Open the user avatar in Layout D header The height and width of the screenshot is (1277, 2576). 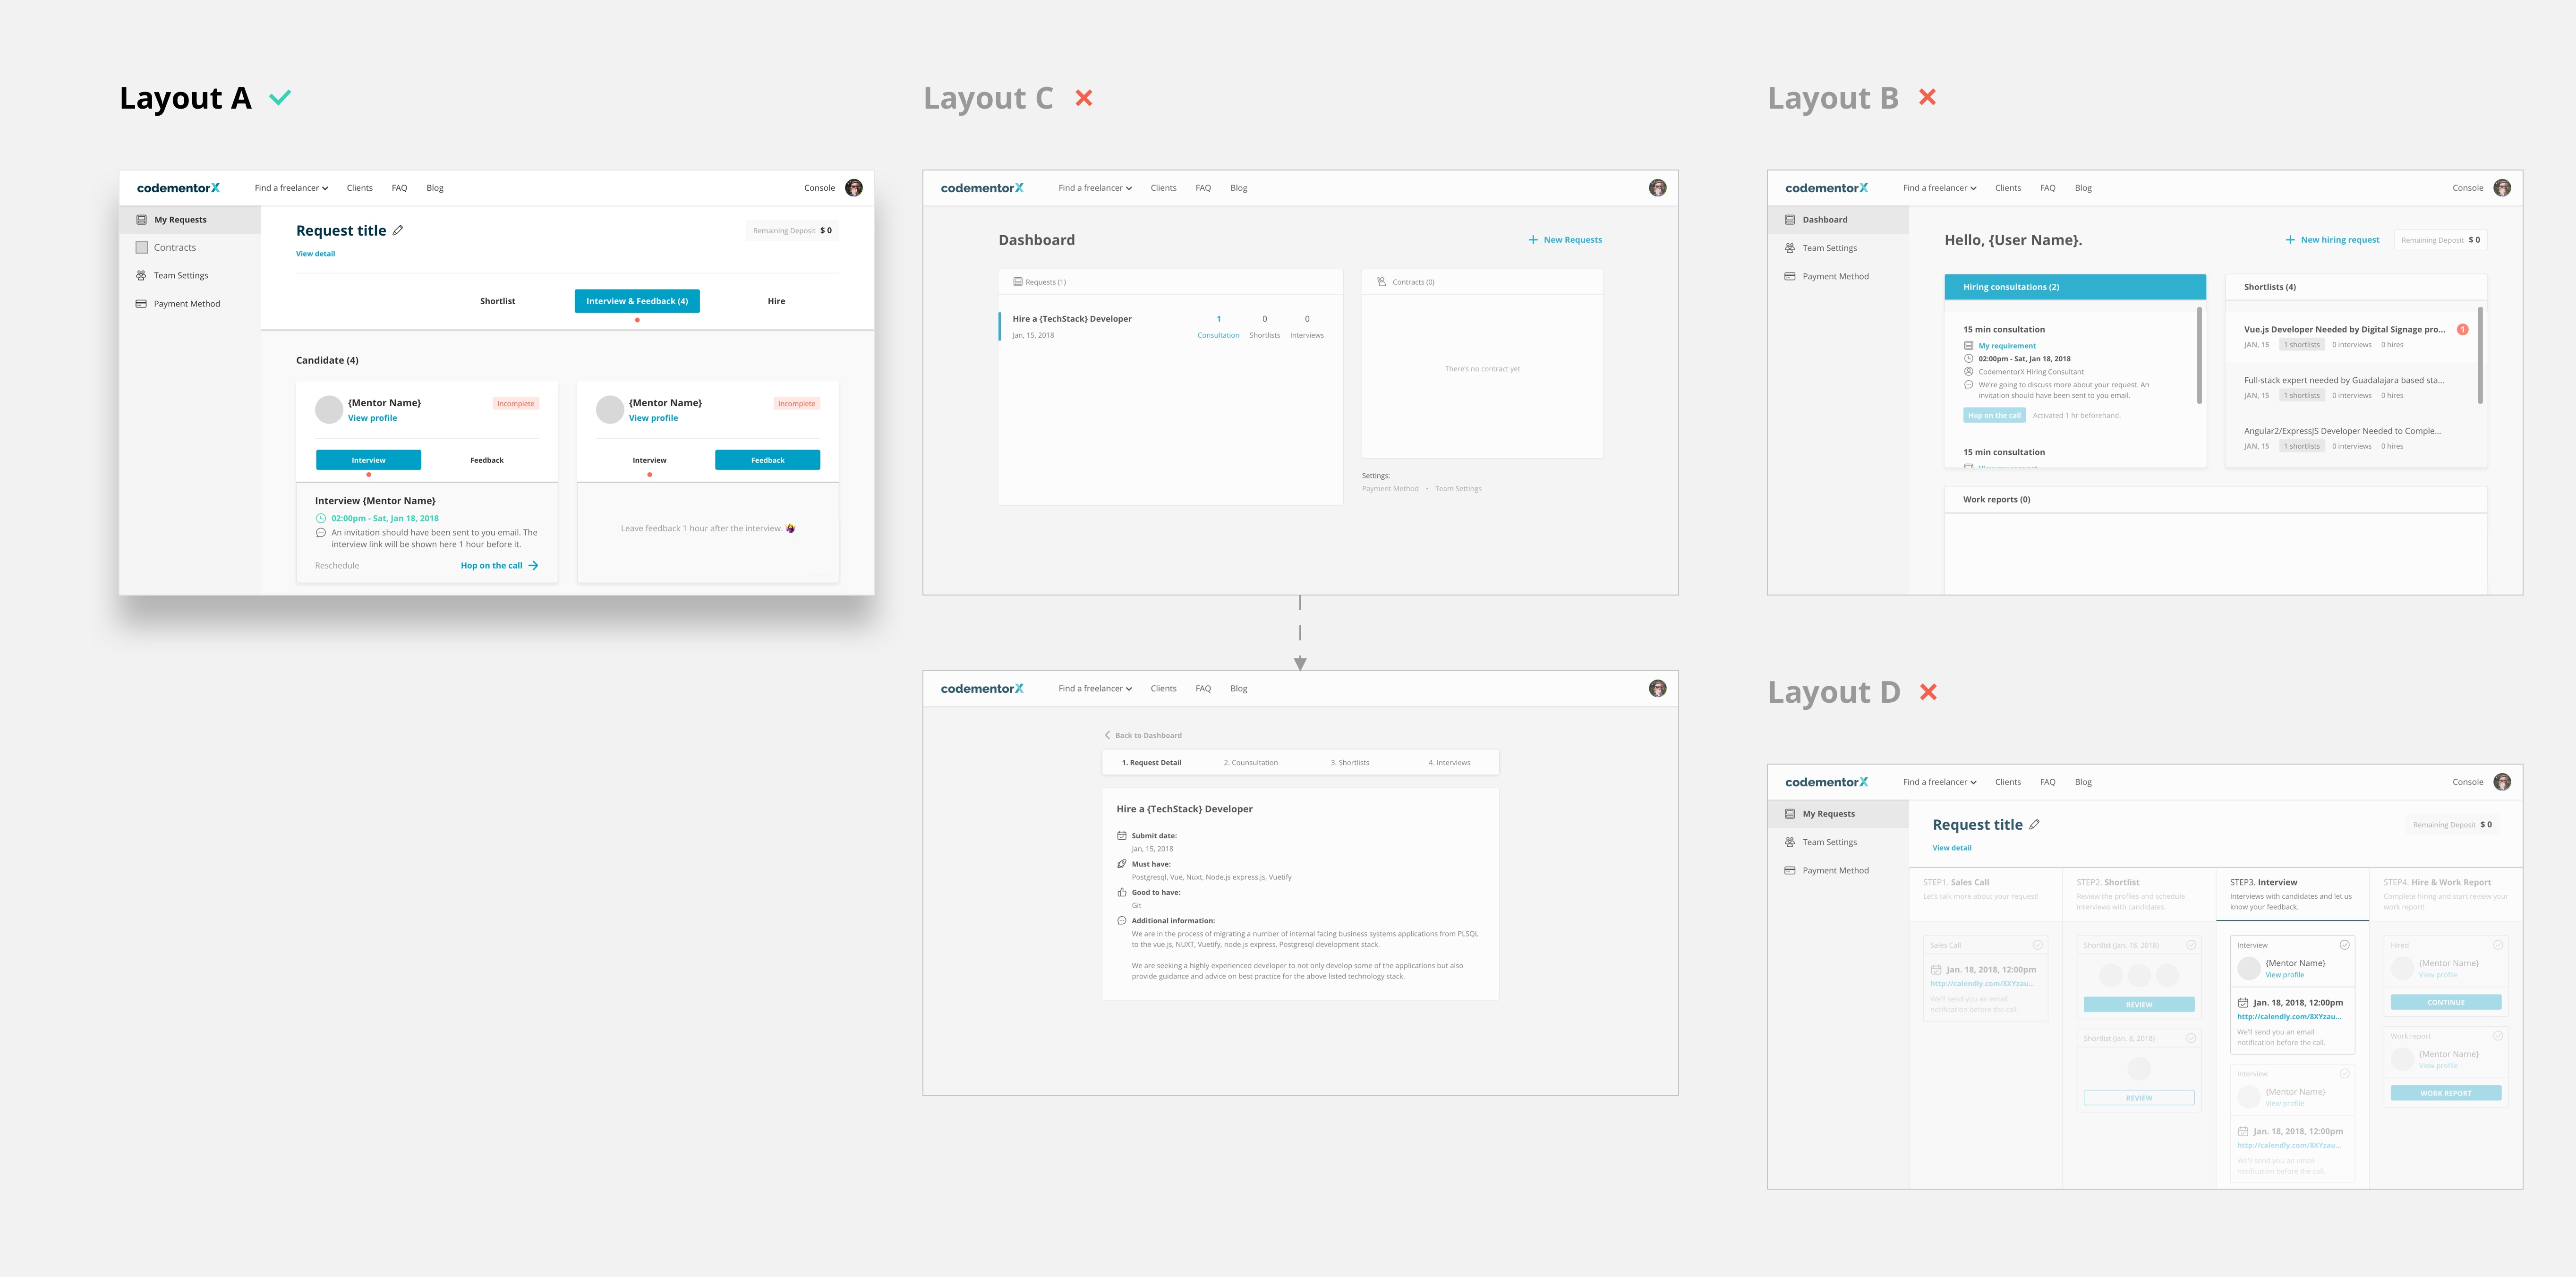[2502, 782]
